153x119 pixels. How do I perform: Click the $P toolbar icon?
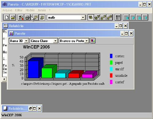(x=103, y=17)
